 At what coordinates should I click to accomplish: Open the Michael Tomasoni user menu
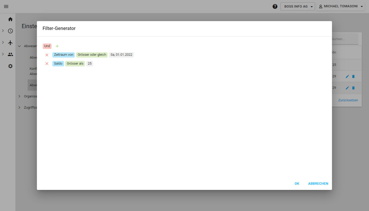340,7
